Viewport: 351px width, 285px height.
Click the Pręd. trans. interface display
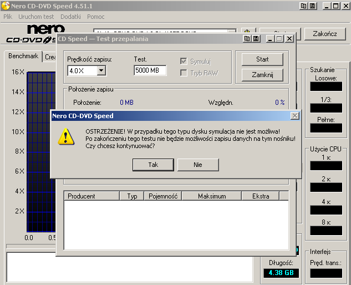326,273
